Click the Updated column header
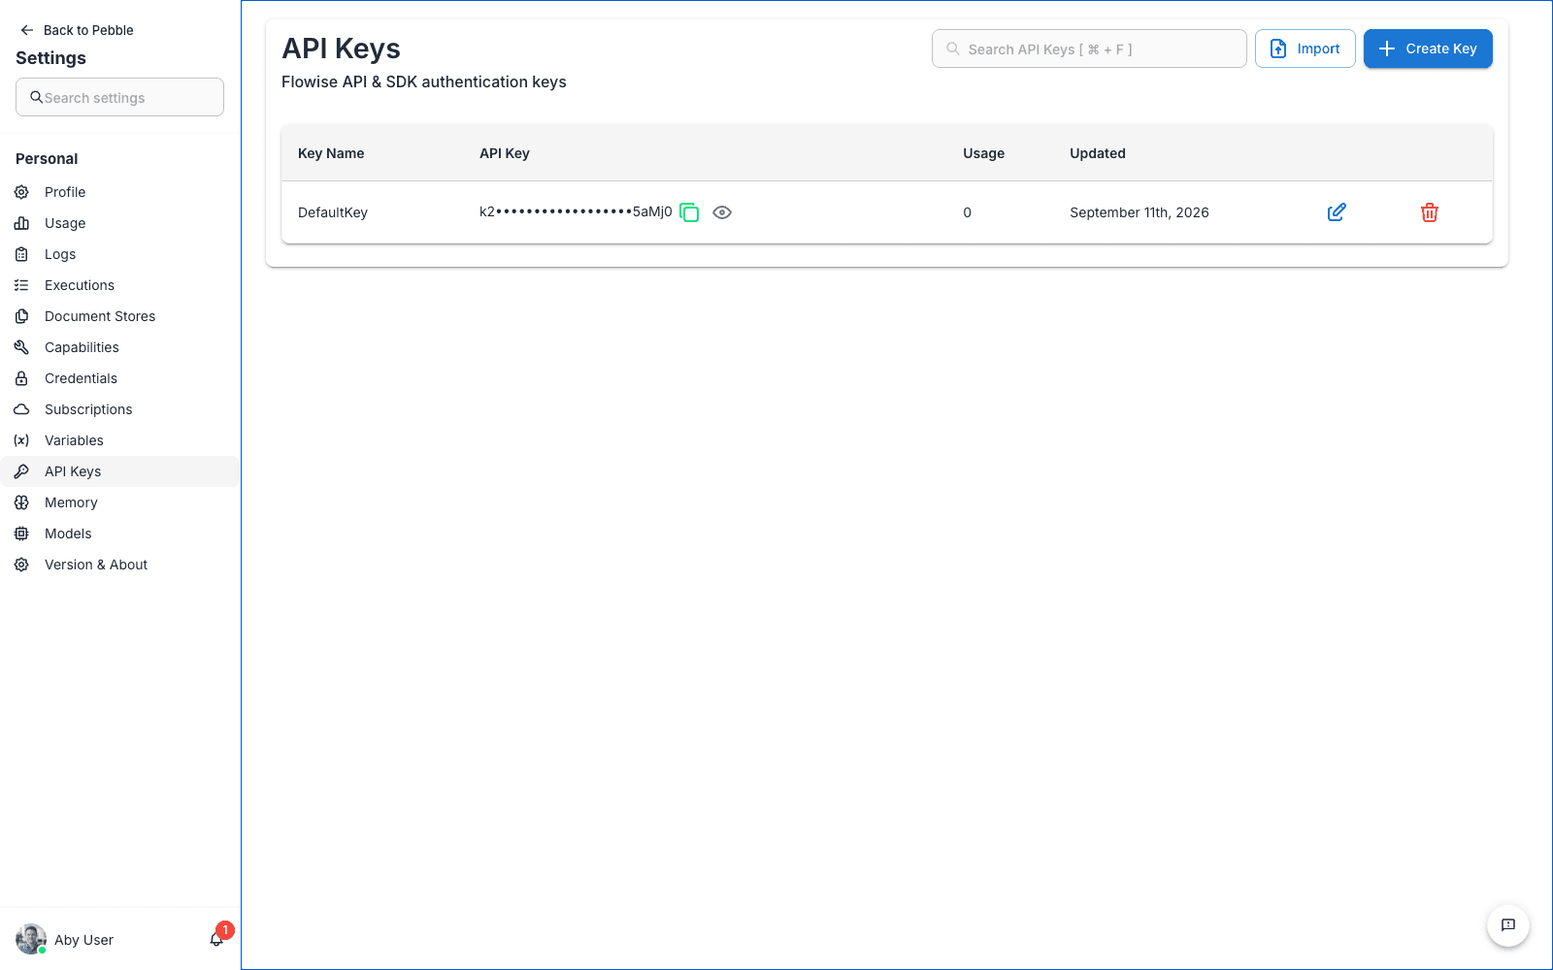1553x970 pixels. coord(1098,153)
